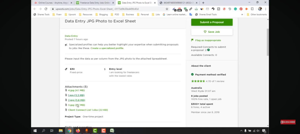300x134 pixels.
Task: Open the Learn online market bookmark
Action: 175,14
